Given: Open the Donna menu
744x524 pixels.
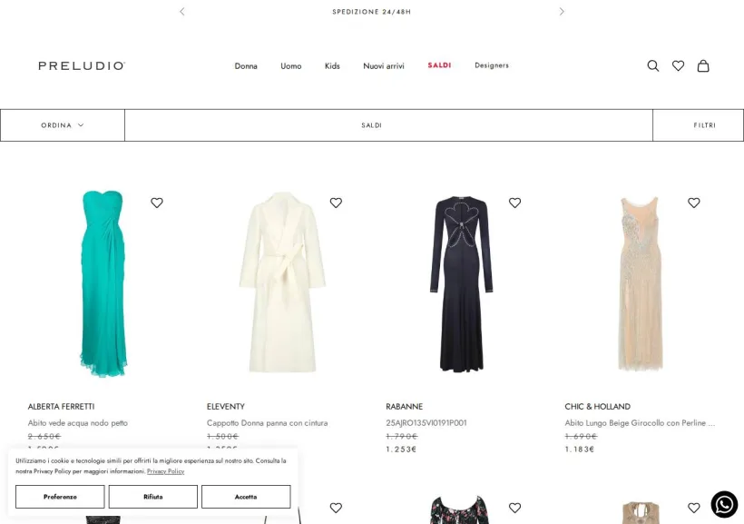Looking at the screenshot, I should tap(246, 66).
